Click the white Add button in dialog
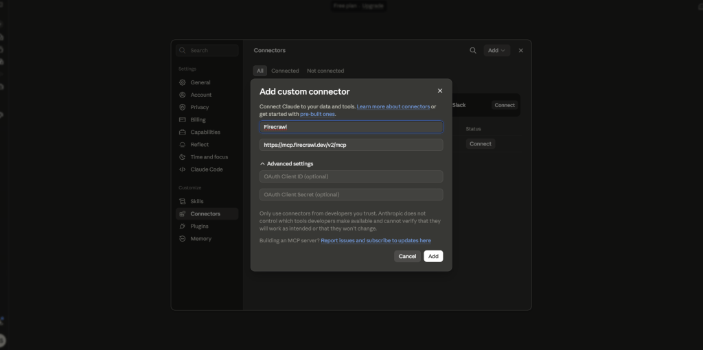The width and height of the screenshot is (703, 350). (433, 257)
